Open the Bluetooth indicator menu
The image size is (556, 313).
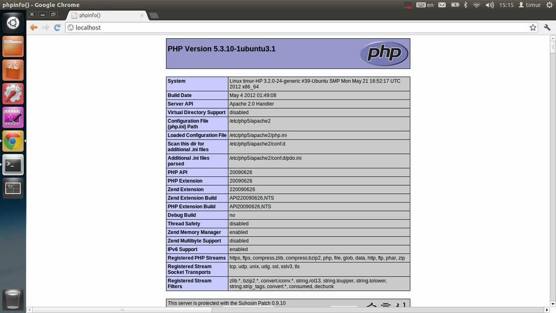click(466, 5)
